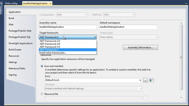This screenshot has height=106, width=189.
Task: Click the Assembly name field
Action: pyautogui.click(x=68, y=27)
